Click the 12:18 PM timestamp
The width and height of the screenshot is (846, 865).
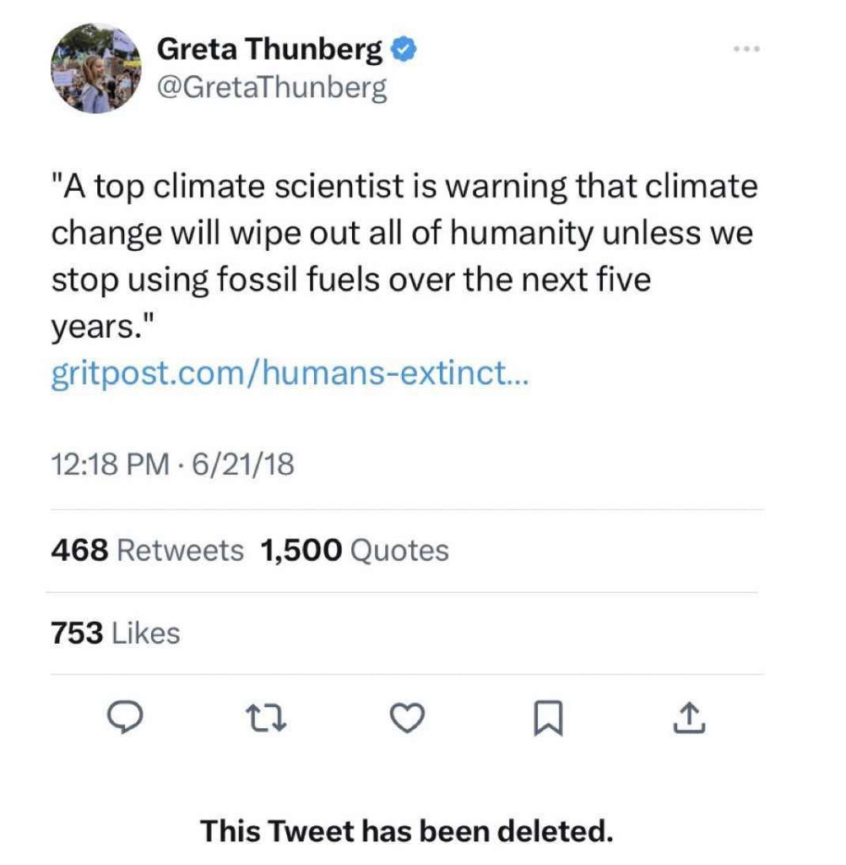point(111,464)
